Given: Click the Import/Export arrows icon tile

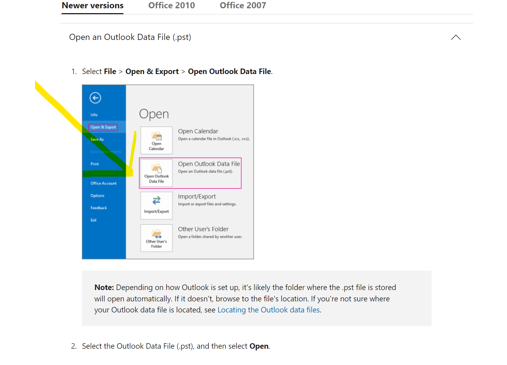Looking at the screenshot, I should (x=156, y=206).
